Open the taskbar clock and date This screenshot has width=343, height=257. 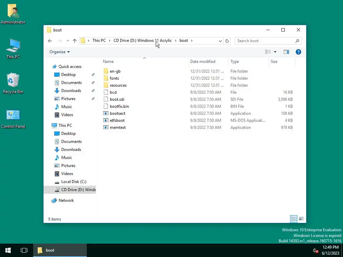coord(330,250)
